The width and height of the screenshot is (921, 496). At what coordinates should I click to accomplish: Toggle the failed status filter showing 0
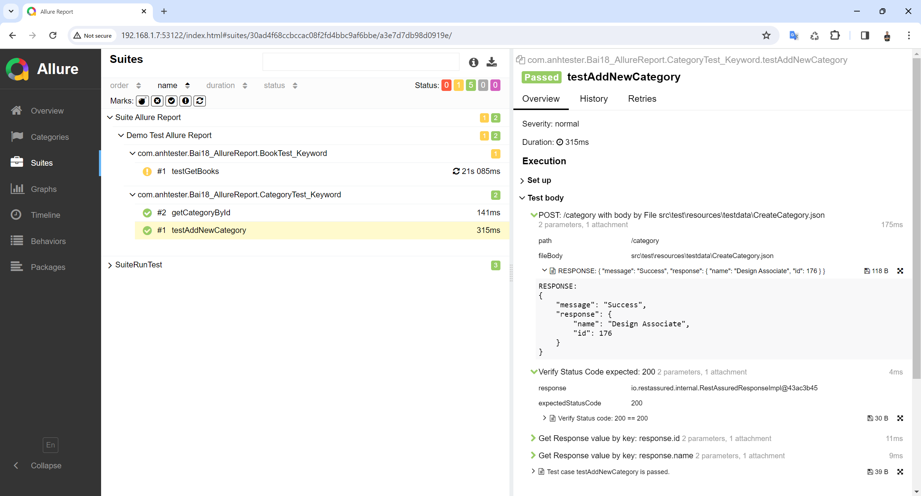click(446, 85)
